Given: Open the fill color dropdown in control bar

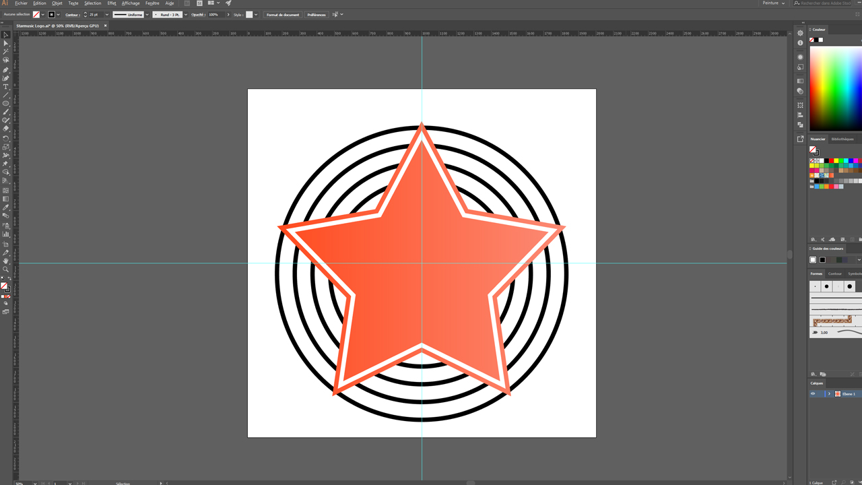Looking at the screenshot, I should pos(43,15).
